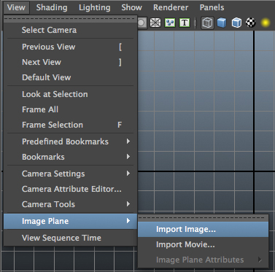This screenshot has width=275, height=272.
Task: Click Frame All in the menu
Action: 71,109
